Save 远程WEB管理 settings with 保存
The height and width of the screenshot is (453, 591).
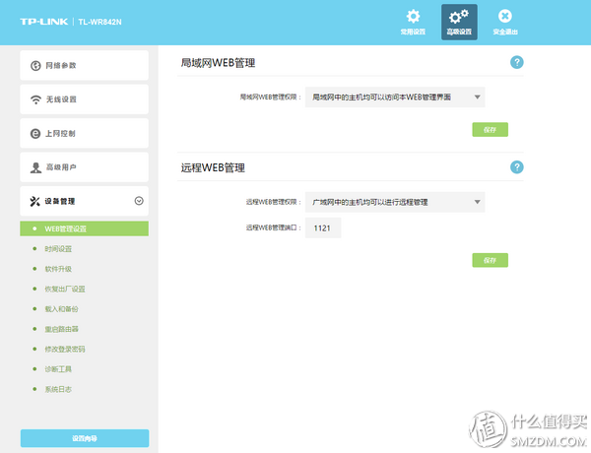(491, 260)
